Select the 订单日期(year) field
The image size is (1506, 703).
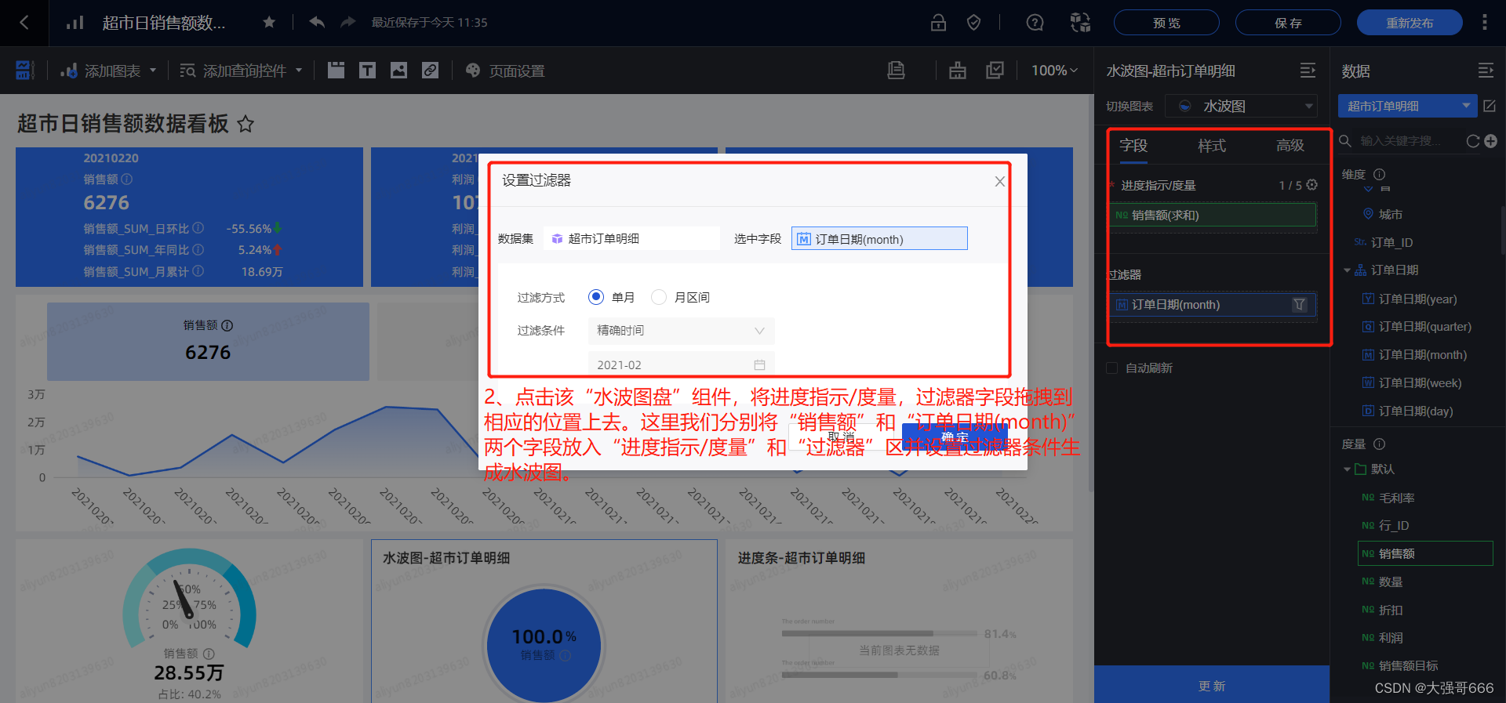coord(1417,299)
